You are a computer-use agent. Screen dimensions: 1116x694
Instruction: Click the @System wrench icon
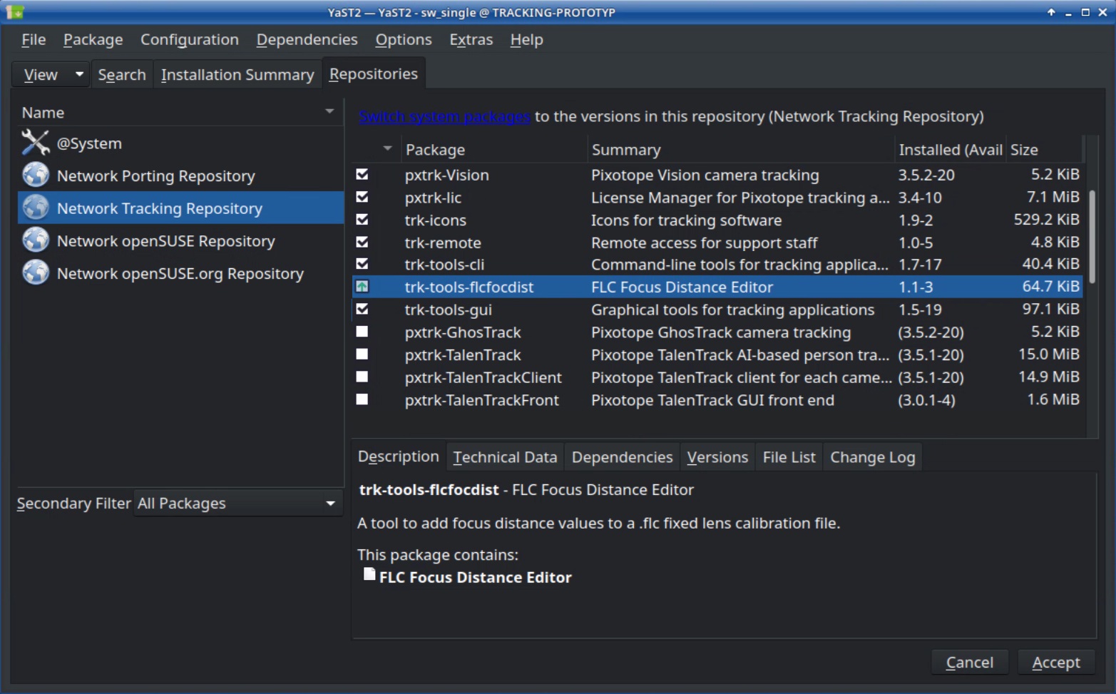coord(35,143)
